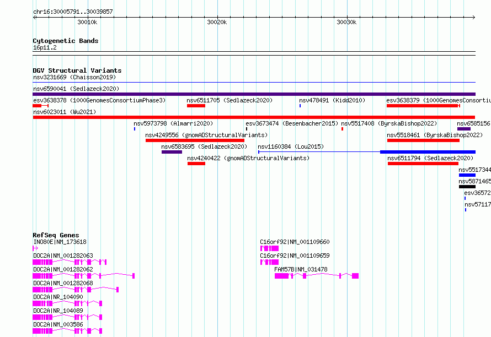Select the DOC2A|NR_104089 transcript label

[58, 311]
